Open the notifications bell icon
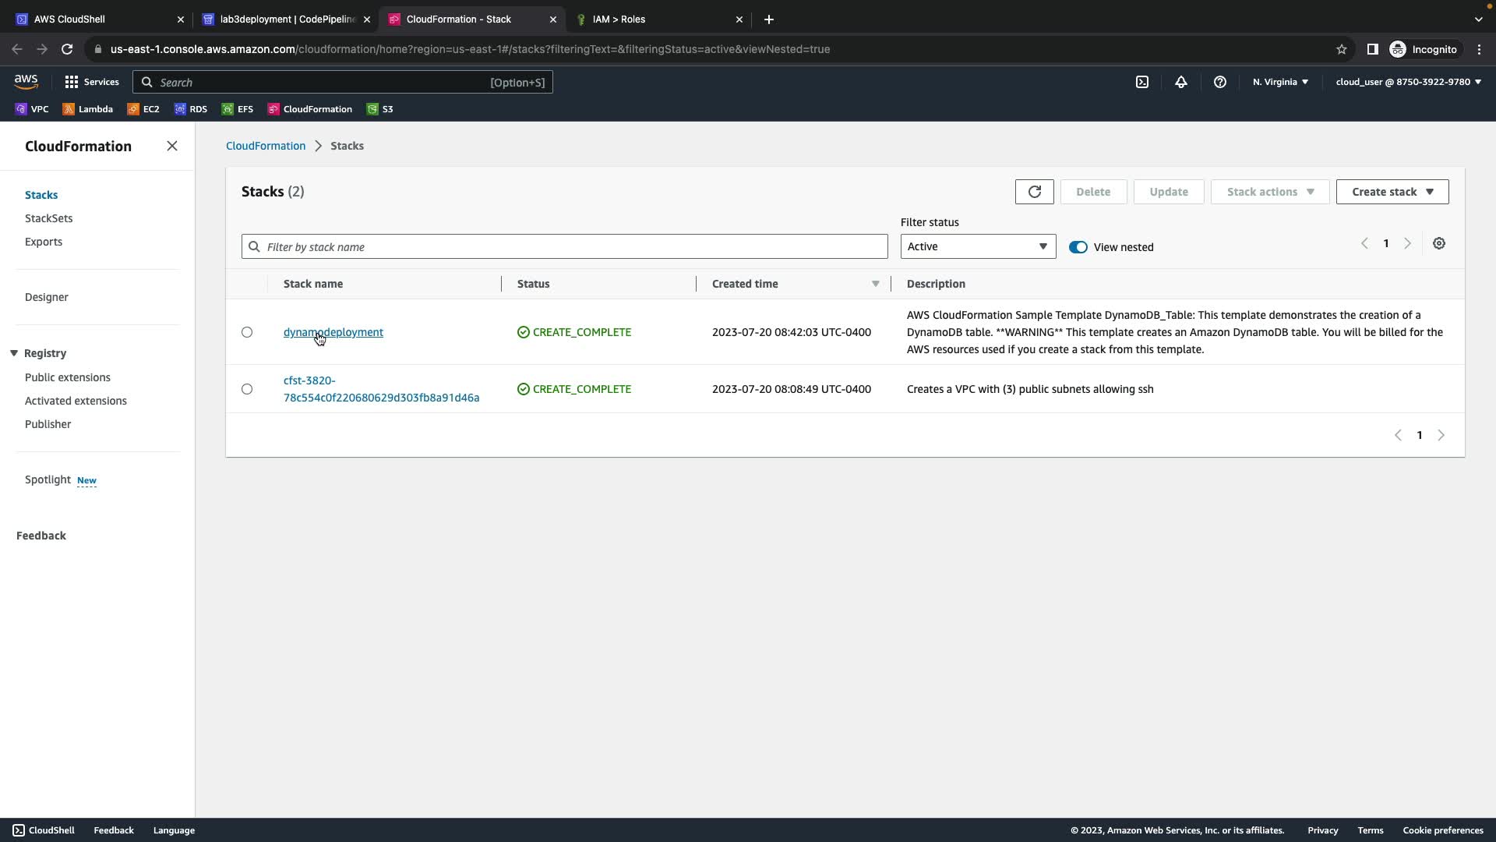The image size is (1496, 842). 1180,82
